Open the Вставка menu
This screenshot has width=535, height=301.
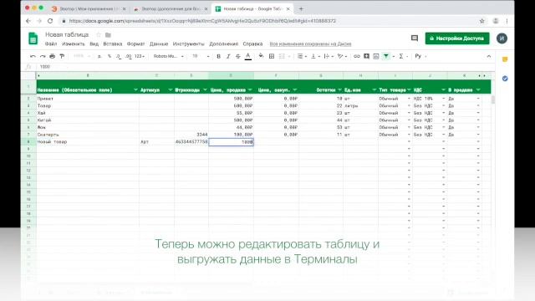coord(113,44)
